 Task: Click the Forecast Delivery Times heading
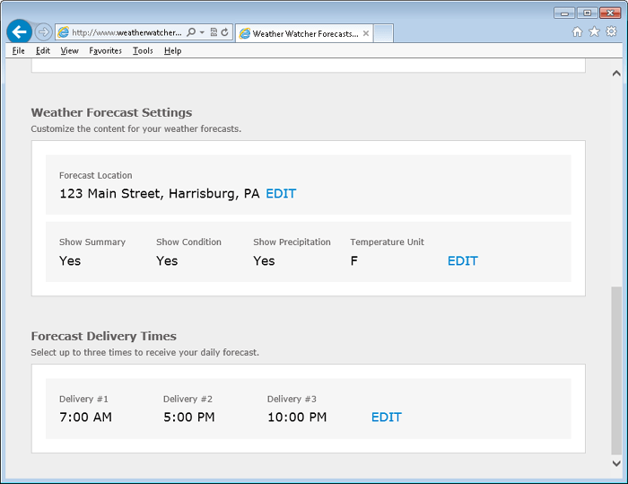click(x=104, y=336)
